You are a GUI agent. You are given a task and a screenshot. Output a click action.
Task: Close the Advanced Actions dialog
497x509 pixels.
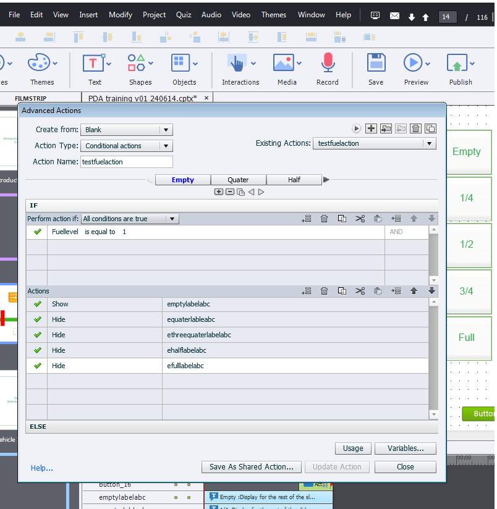coord(406,467)
